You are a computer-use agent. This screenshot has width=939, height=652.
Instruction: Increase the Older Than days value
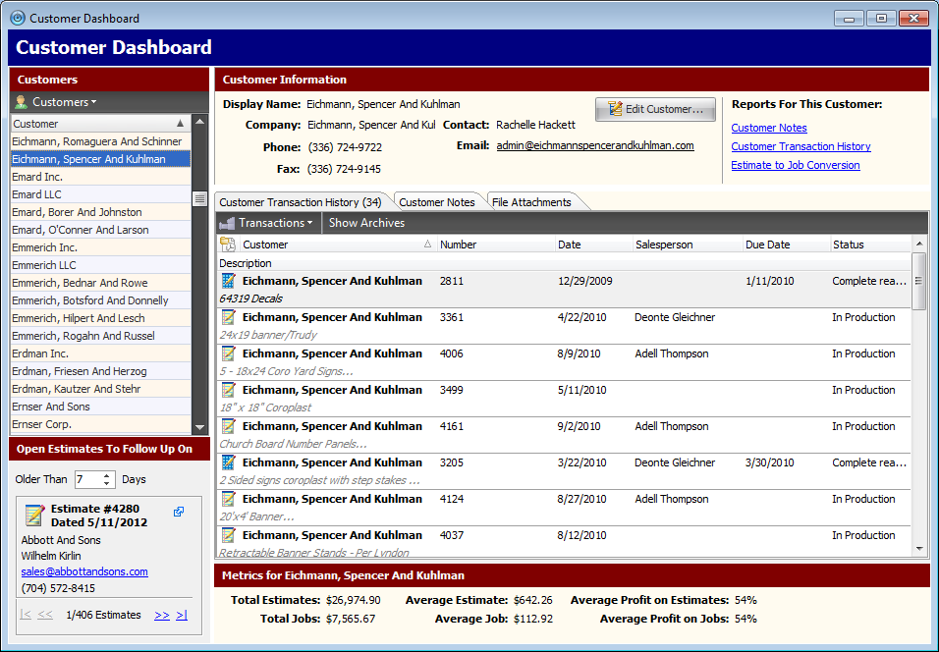(x=108, y=475)
